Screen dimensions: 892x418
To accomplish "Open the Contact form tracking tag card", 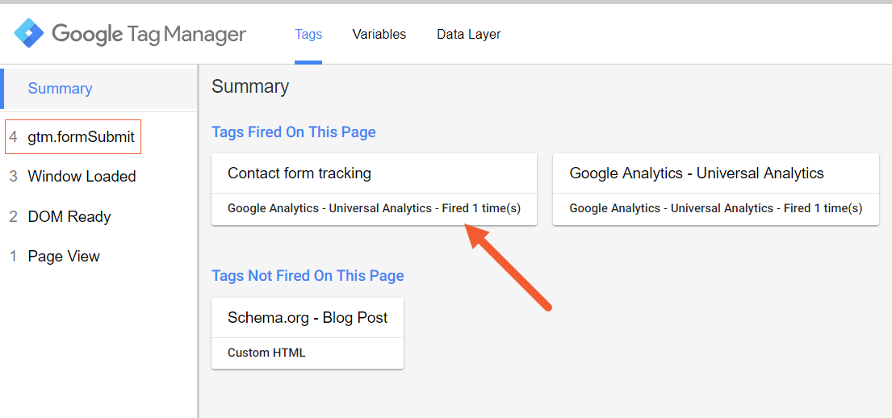I will [374, 190].
